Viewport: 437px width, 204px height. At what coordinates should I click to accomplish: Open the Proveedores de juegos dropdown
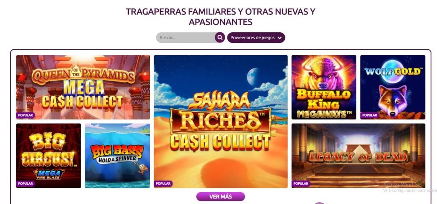click(256, 37)
